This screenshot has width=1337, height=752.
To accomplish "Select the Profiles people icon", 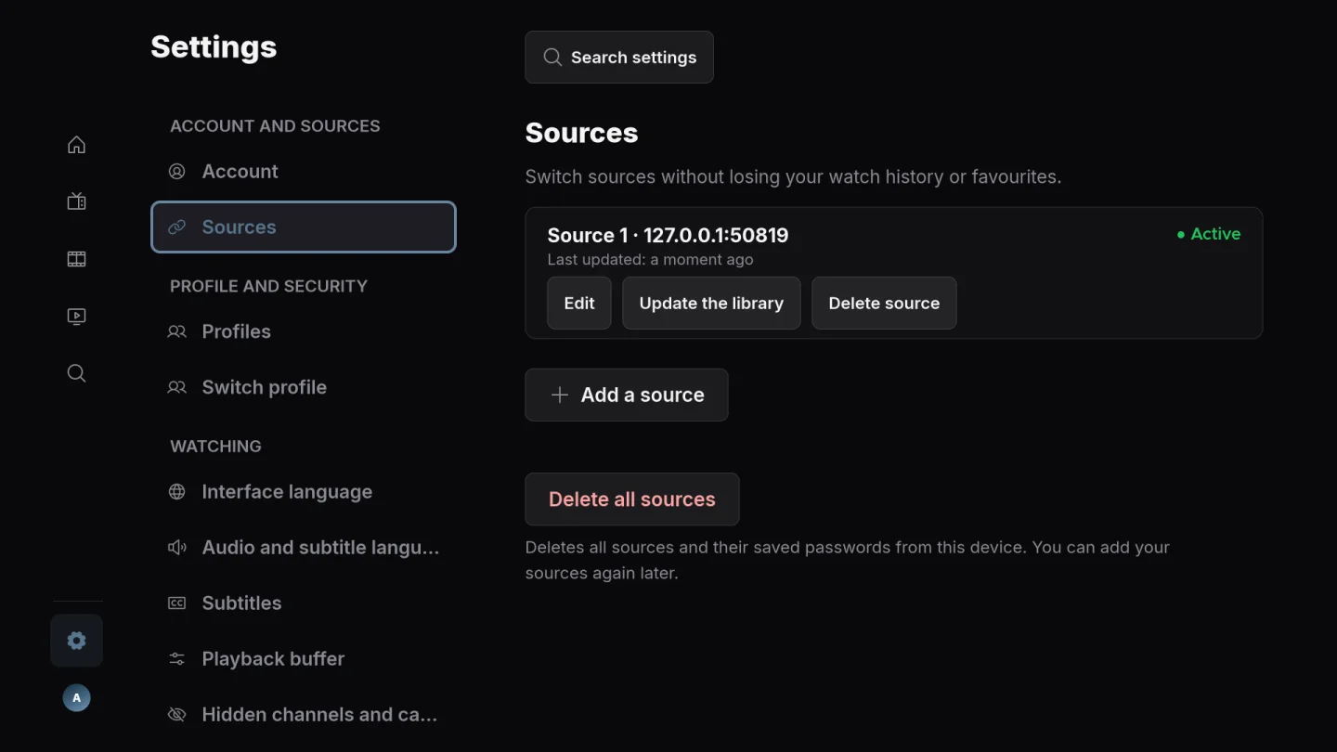I will (x=176, y=331).
